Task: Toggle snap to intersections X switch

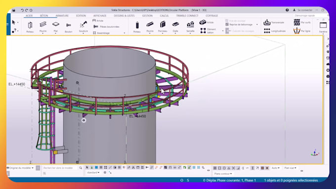Action: tap(234, 168)
